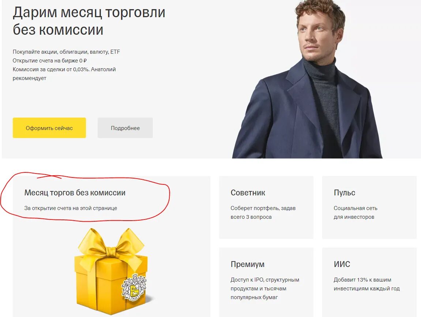
Task: Click the line Открытие счета на бирже 0 ₽
Action: [50, 61]
